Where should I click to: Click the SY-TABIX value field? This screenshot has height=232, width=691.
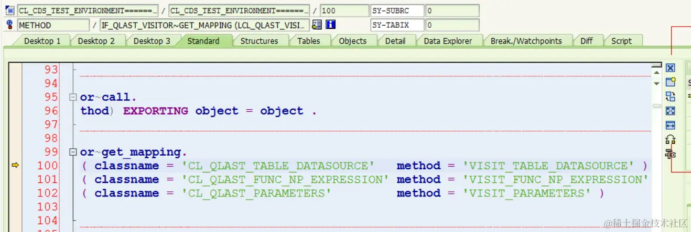tap(452, 25)
